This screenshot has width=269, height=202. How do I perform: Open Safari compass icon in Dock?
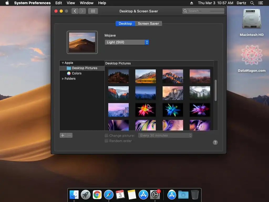109,195
